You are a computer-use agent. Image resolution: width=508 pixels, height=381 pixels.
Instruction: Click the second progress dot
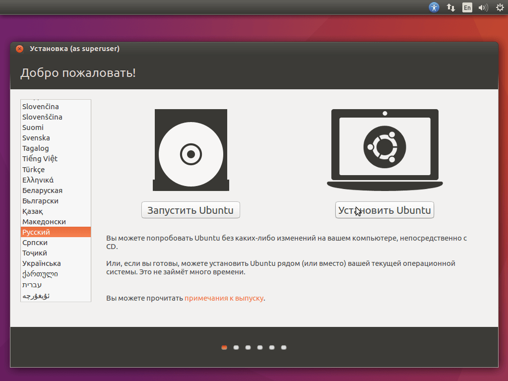(x=236, y=347)
